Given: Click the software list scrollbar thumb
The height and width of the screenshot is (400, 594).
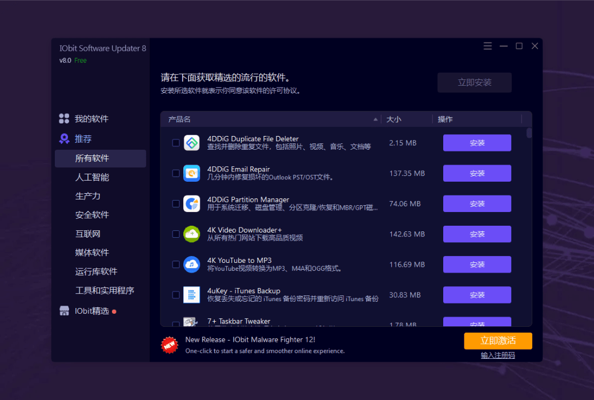Looking at the screenshot, I should click(x=529, y=133).
